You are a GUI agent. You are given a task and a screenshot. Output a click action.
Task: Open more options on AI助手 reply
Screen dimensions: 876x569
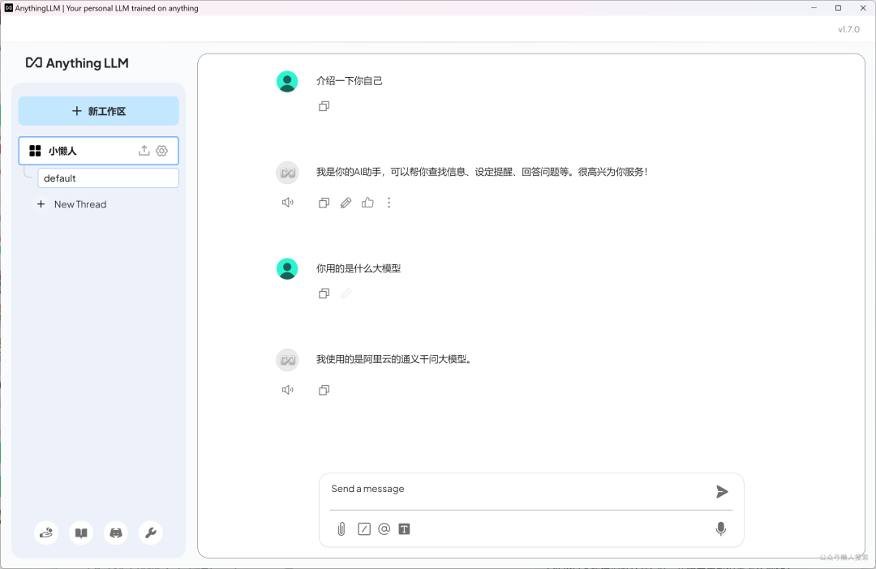click(389, 203)
